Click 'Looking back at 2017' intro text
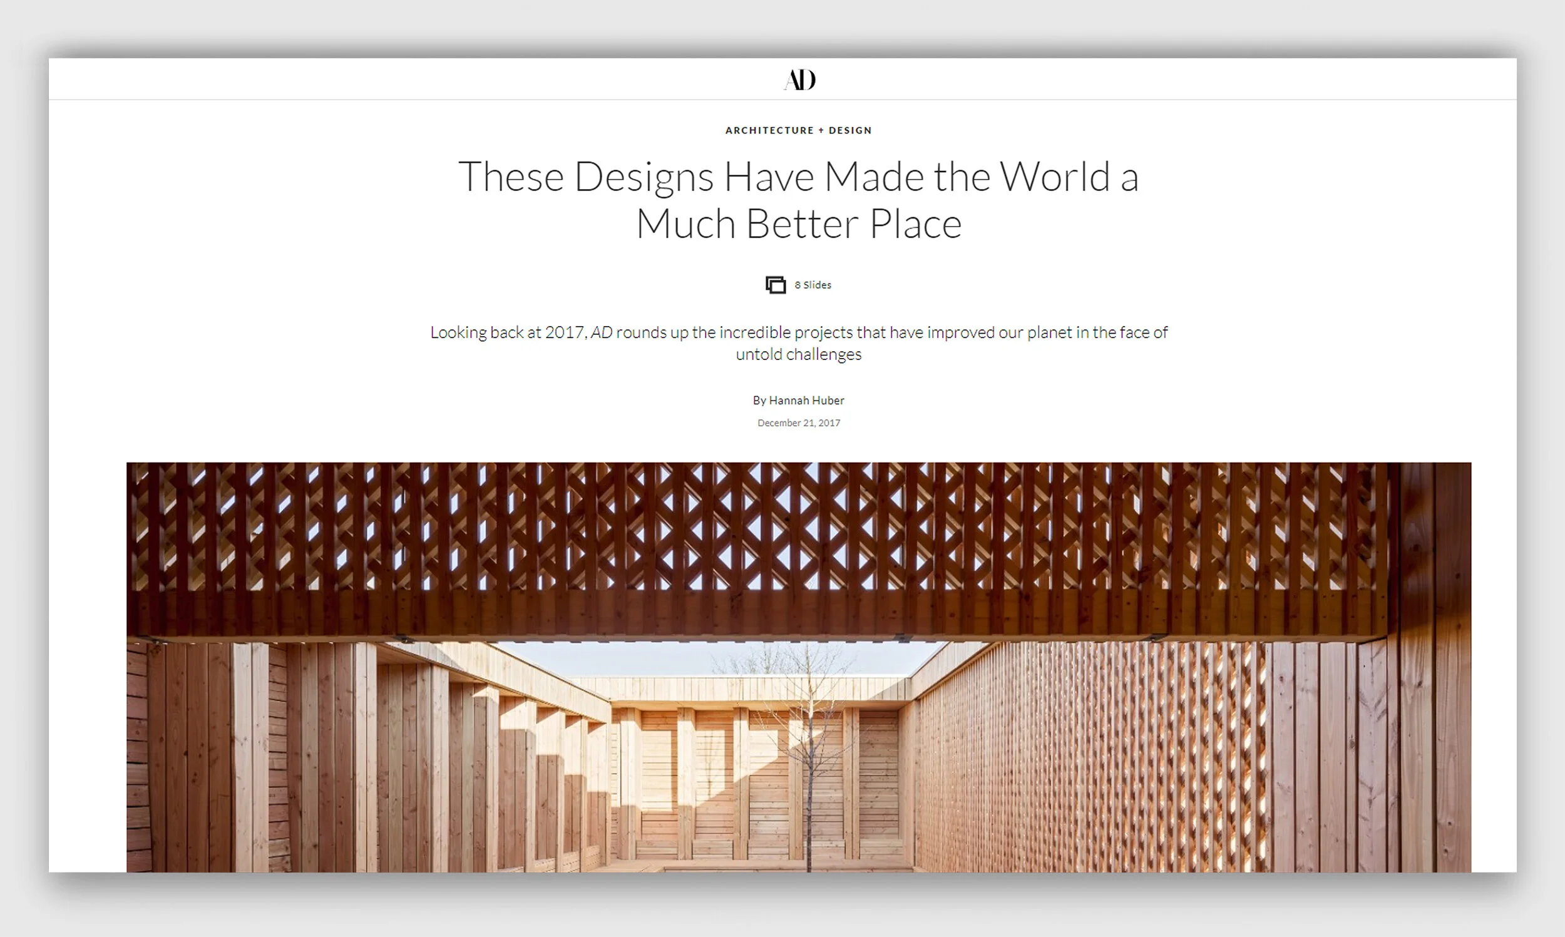This screenshot has width=1565, height=937. [x=508, y=333]
